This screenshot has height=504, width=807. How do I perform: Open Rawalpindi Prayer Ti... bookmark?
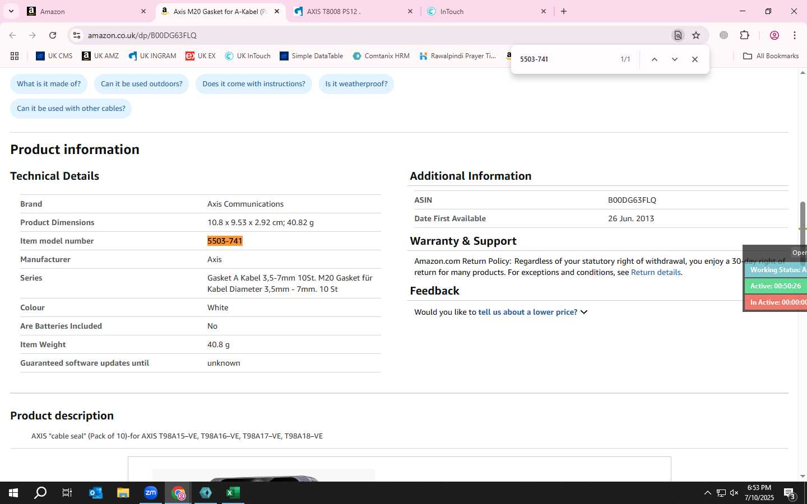pyautogui.click(x=457, y=56)
